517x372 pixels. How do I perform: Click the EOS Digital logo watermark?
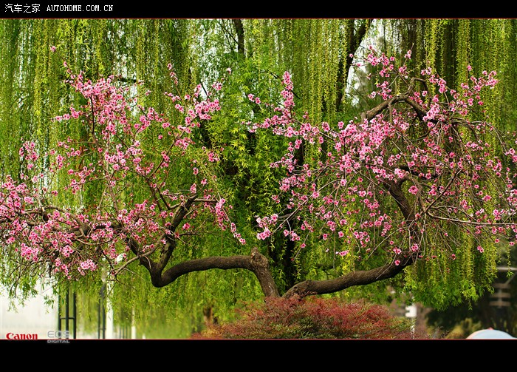click(58, 336)
